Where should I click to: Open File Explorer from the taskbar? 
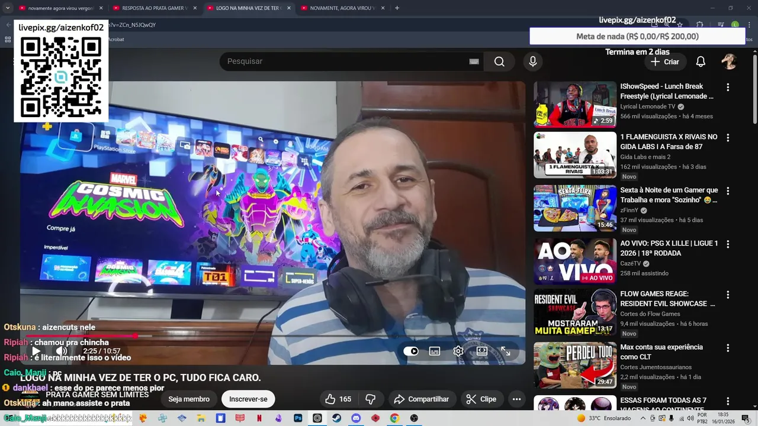[x=201, y=418]
